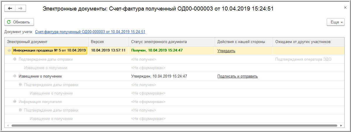The width and height of the screenshot is (351, 132).
Task: Click the Обновить refresh button
Action: click(19, 22)
